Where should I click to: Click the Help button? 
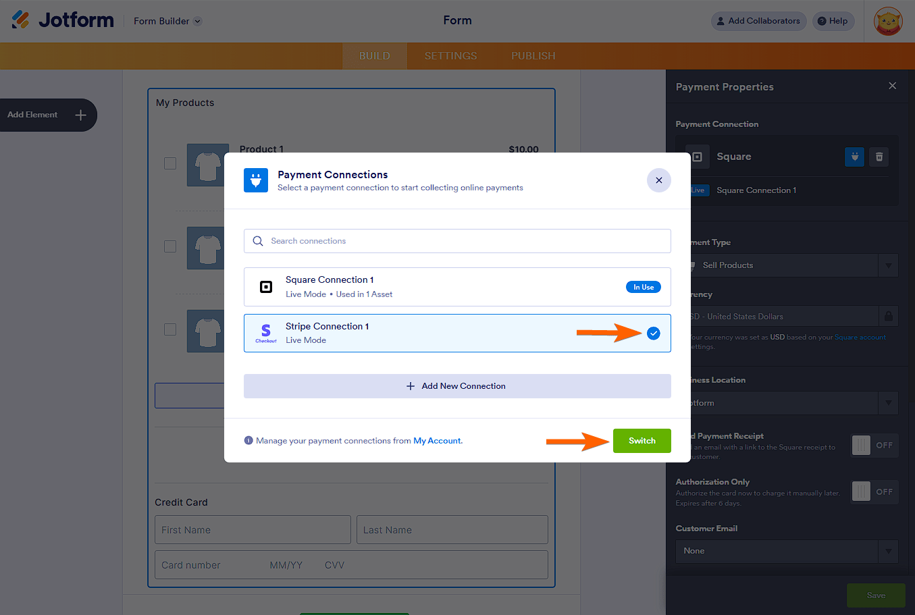pyautogui.click(x=833, y=21)
